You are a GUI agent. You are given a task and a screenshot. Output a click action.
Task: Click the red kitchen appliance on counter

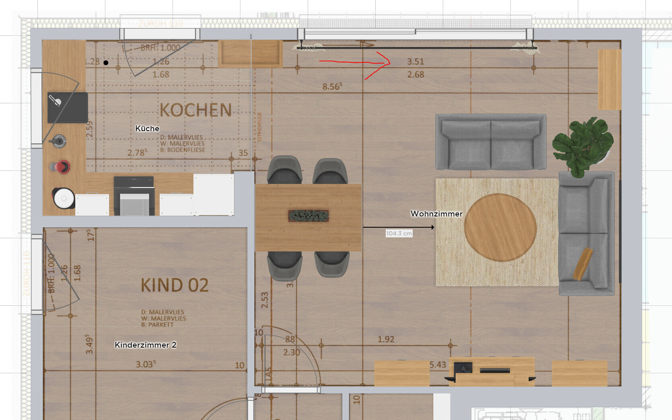60,166
